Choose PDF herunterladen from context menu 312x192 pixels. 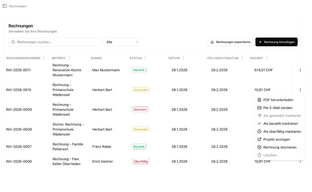coord(278,100)
